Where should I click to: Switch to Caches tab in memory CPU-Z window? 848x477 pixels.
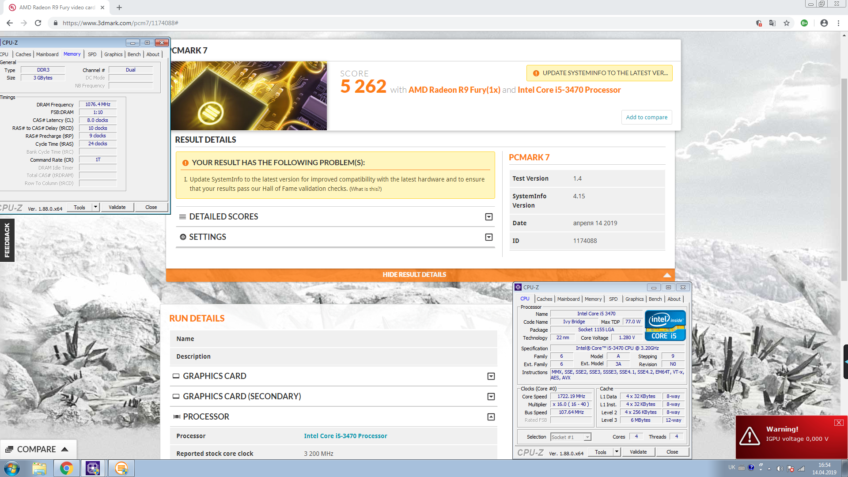[x=23, y=54]
